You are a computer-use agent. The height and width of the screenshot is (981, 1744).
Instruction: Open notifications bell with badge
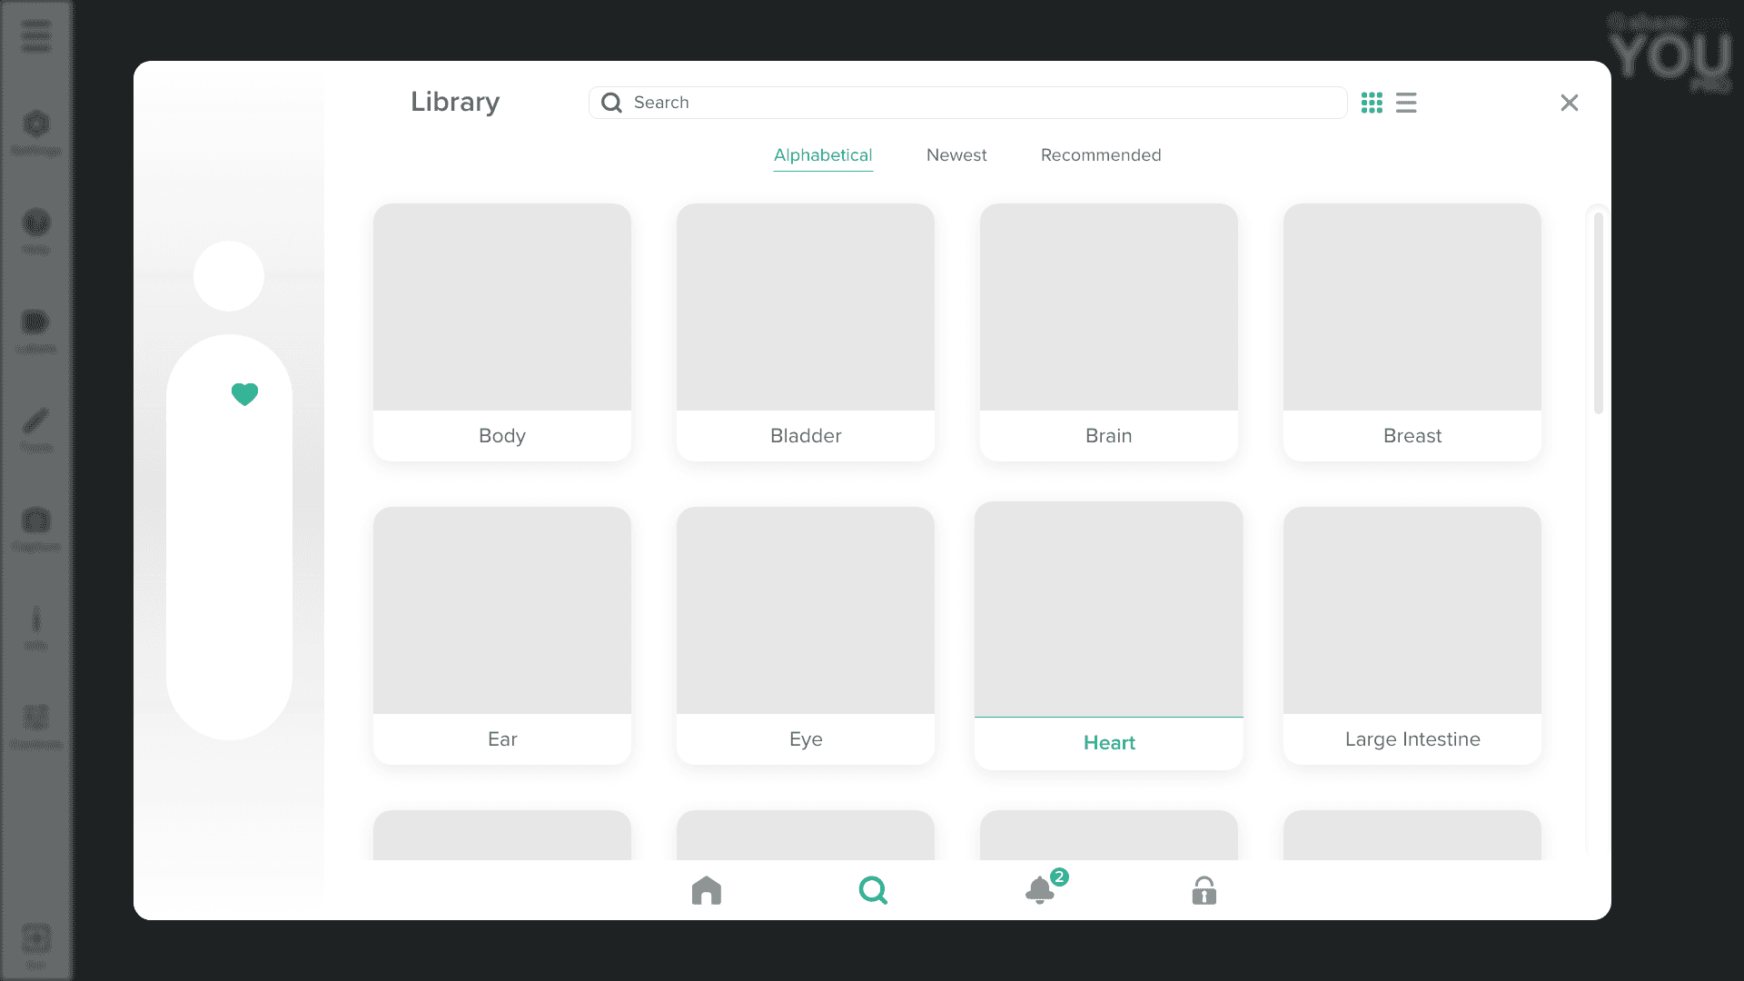point(1041,890)
